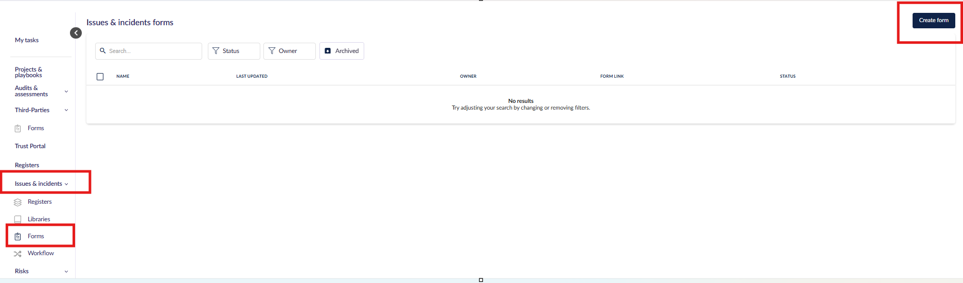Click the Create form button
Image resolution: width=963 pixels, height=283 pixels.
(933, 21)
